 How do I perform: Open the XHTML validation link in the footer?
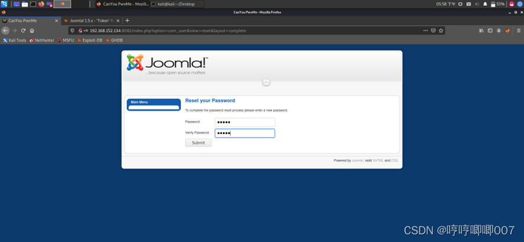click(x=378, y=161)
